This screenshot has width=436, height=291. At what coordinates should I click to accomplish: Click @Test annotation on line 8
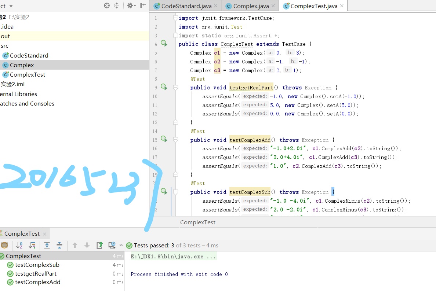198,79
